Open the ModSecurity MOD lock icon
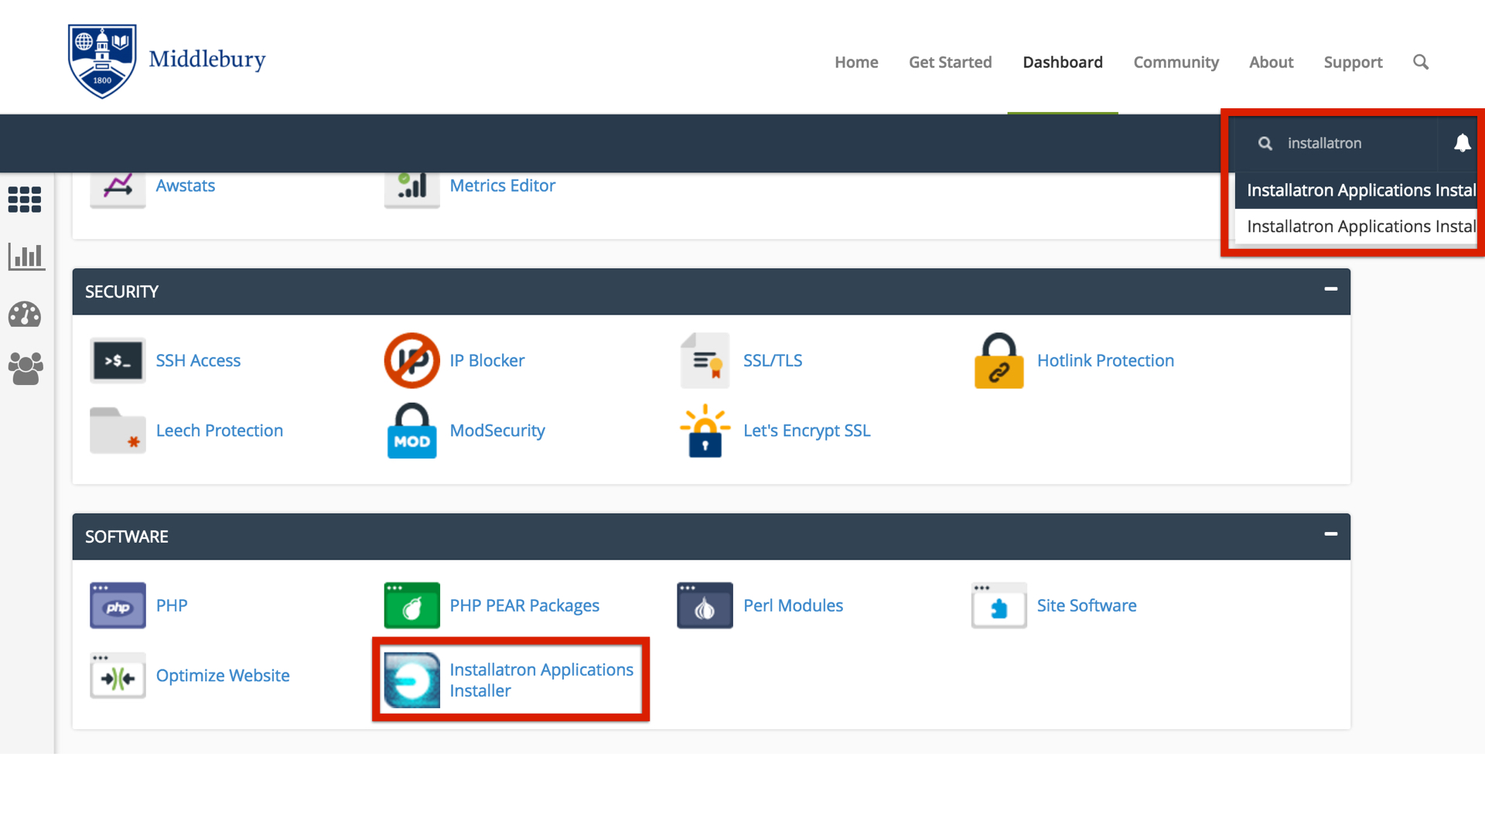The image size is (1485, 835). click(411, 431)
